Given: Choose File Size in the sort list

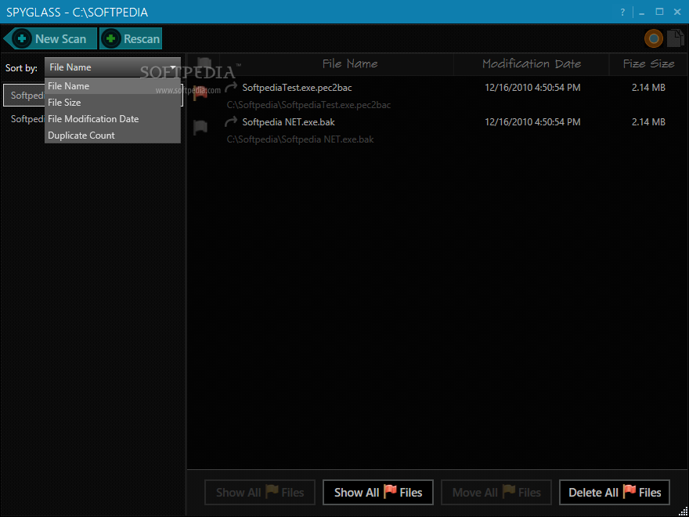Looking at the screenshot, I should 113,103.
